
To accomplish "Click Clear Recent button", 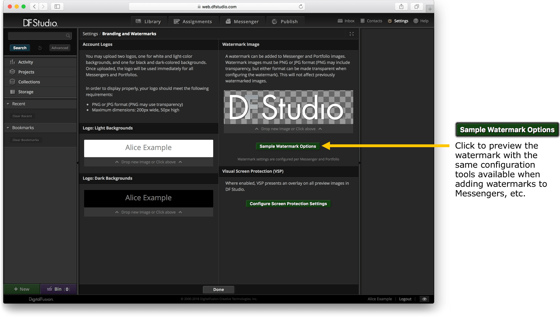I will point(22,116).
